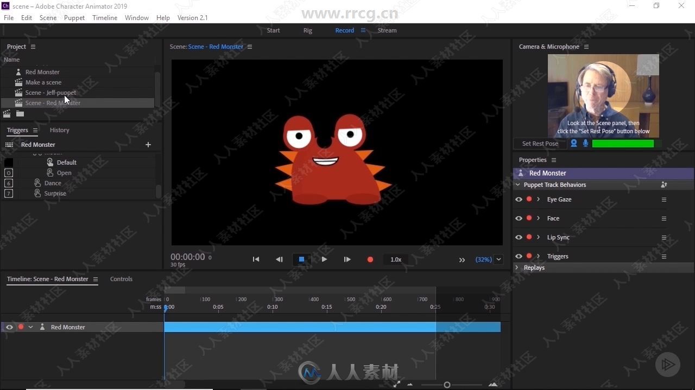
Task: Expand the Eye Gaze behavior
Action: click(x=538, y=199)
